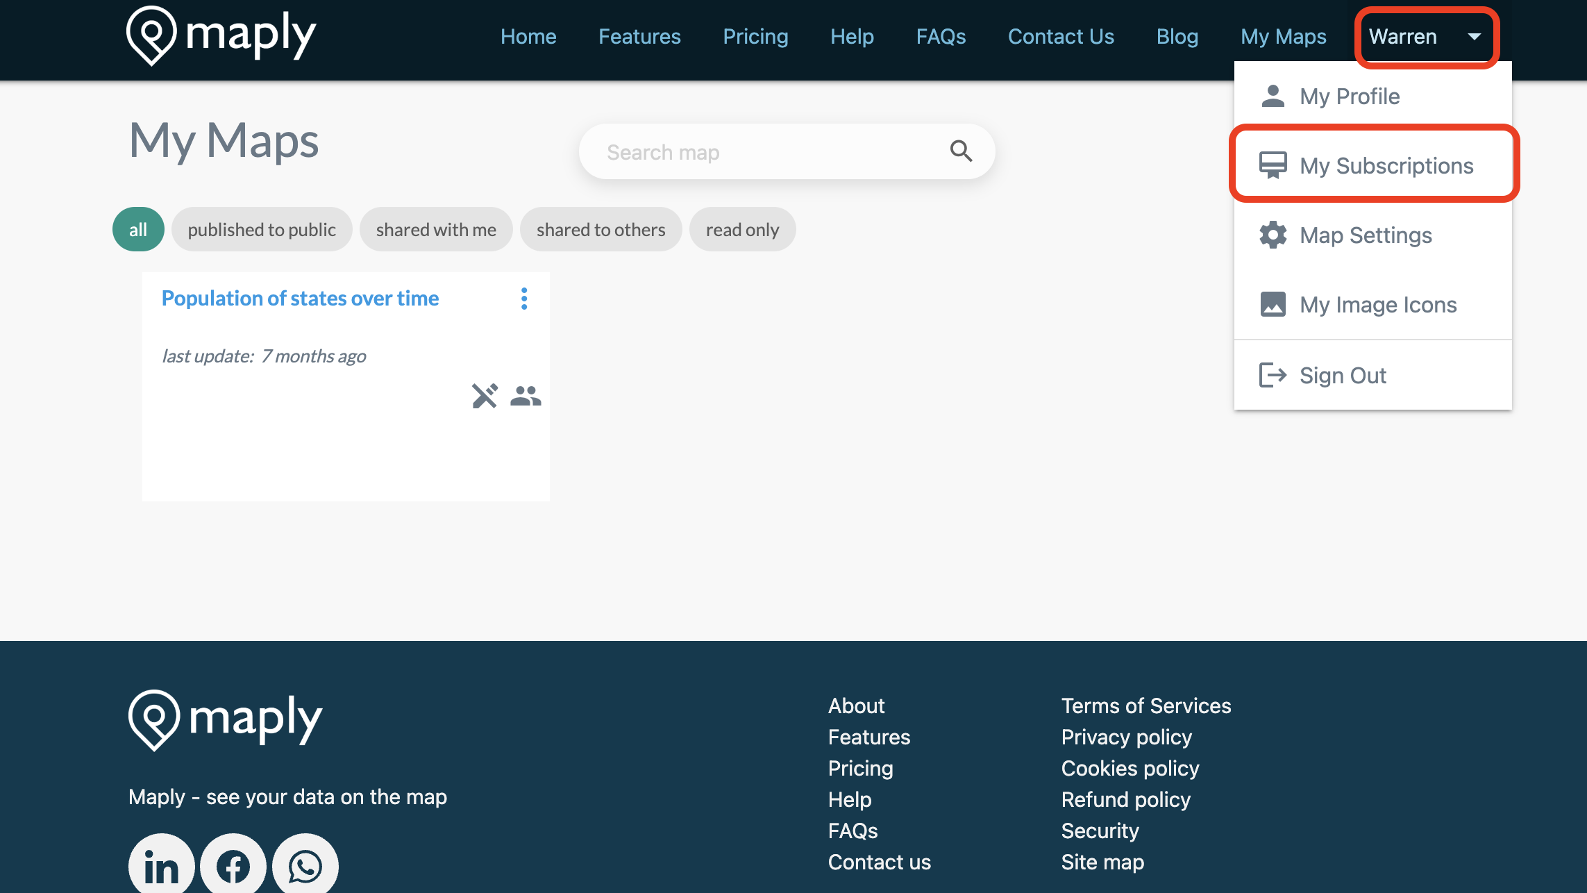This screenshot has width=1587, height=893.
Task: Select Sign Out from dropdown
Action: coord(1342,375)
